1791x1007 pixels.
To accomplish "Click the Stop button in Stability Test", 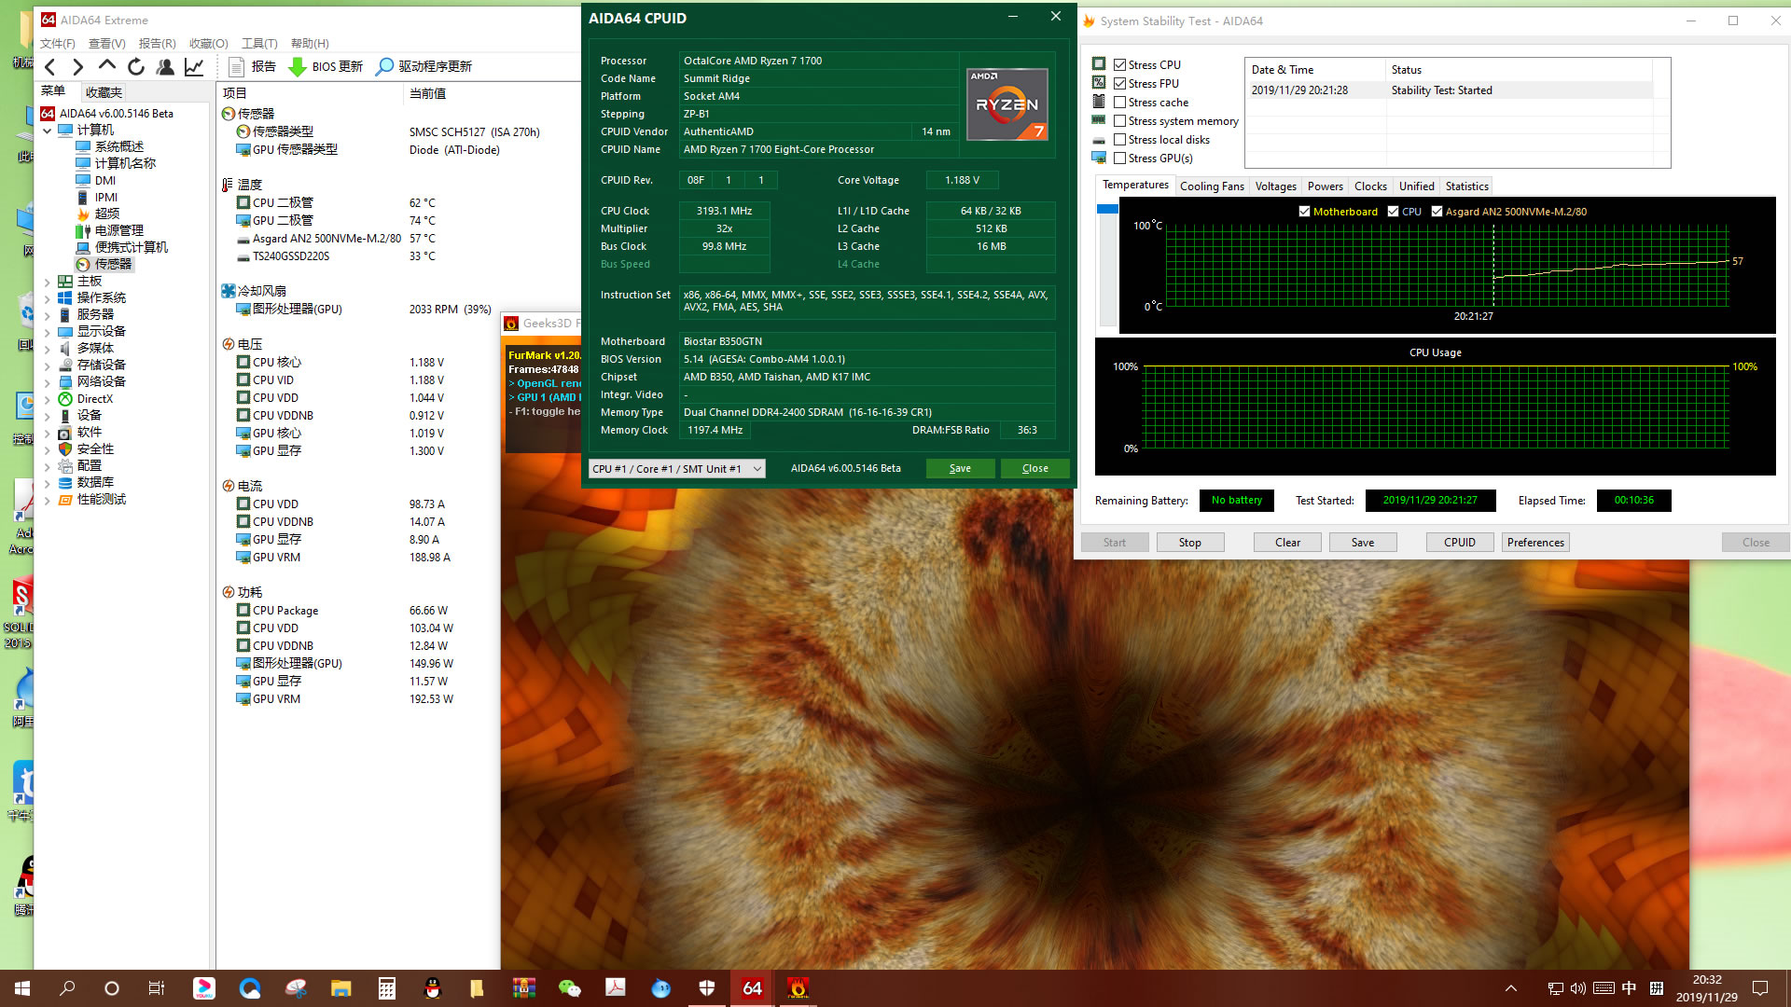I will [x=1189, y=543].
